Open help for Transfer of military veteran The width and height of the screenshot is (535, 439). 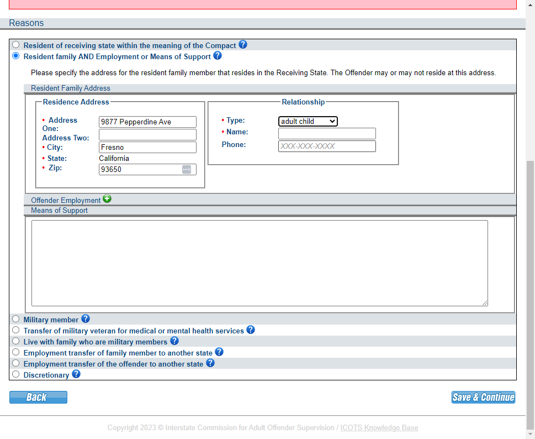(251, 330)
